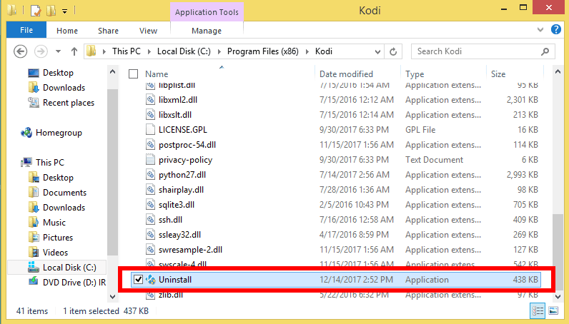Go back with the Back arrow
569x324 pixels.
pyautogui.click(x=20, y=51)
